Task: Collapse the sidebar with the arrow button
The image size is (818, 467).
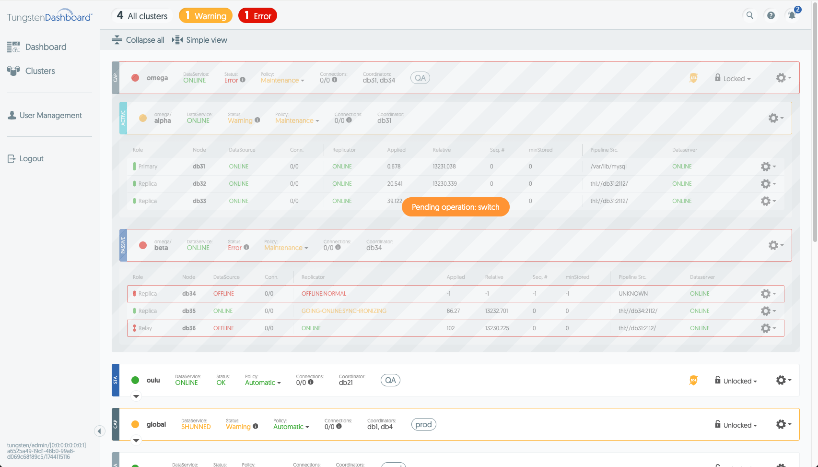Action: (x=99, y=431)
